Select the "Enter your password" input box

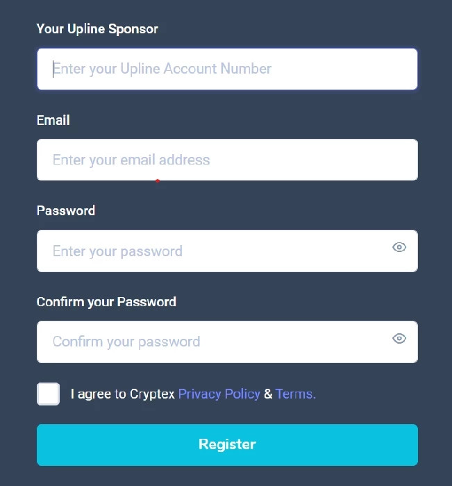pos(227,251)
